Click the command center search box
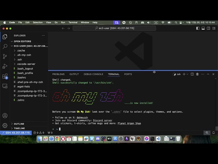The height and width of the screenshot is (164, 218). (114, 28)
